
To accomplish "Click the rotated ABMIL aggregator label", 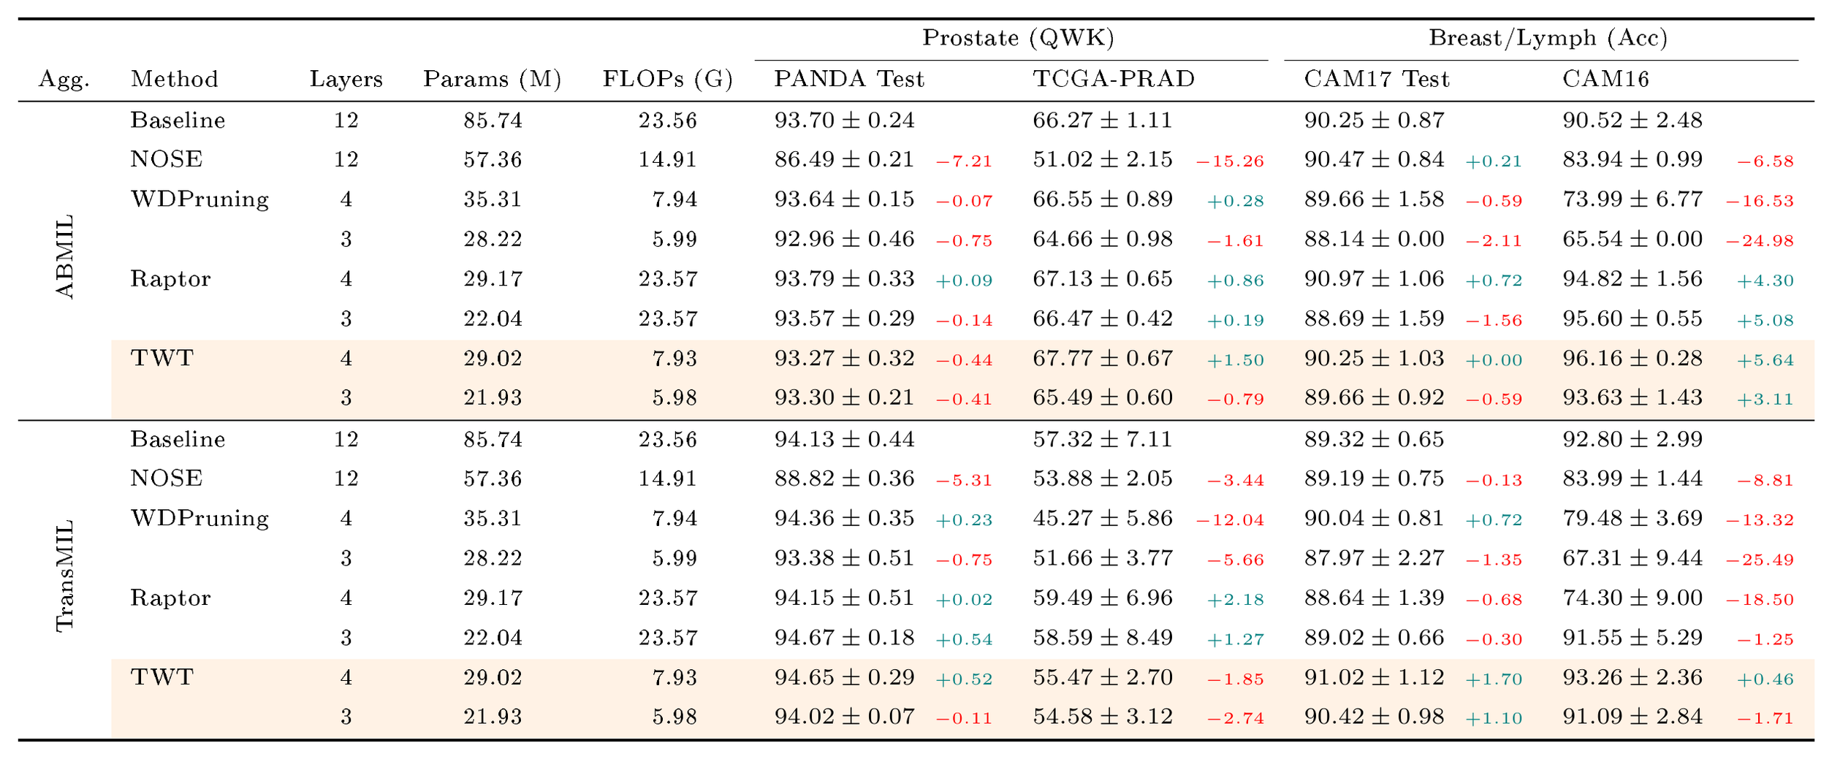I will 65,256.
